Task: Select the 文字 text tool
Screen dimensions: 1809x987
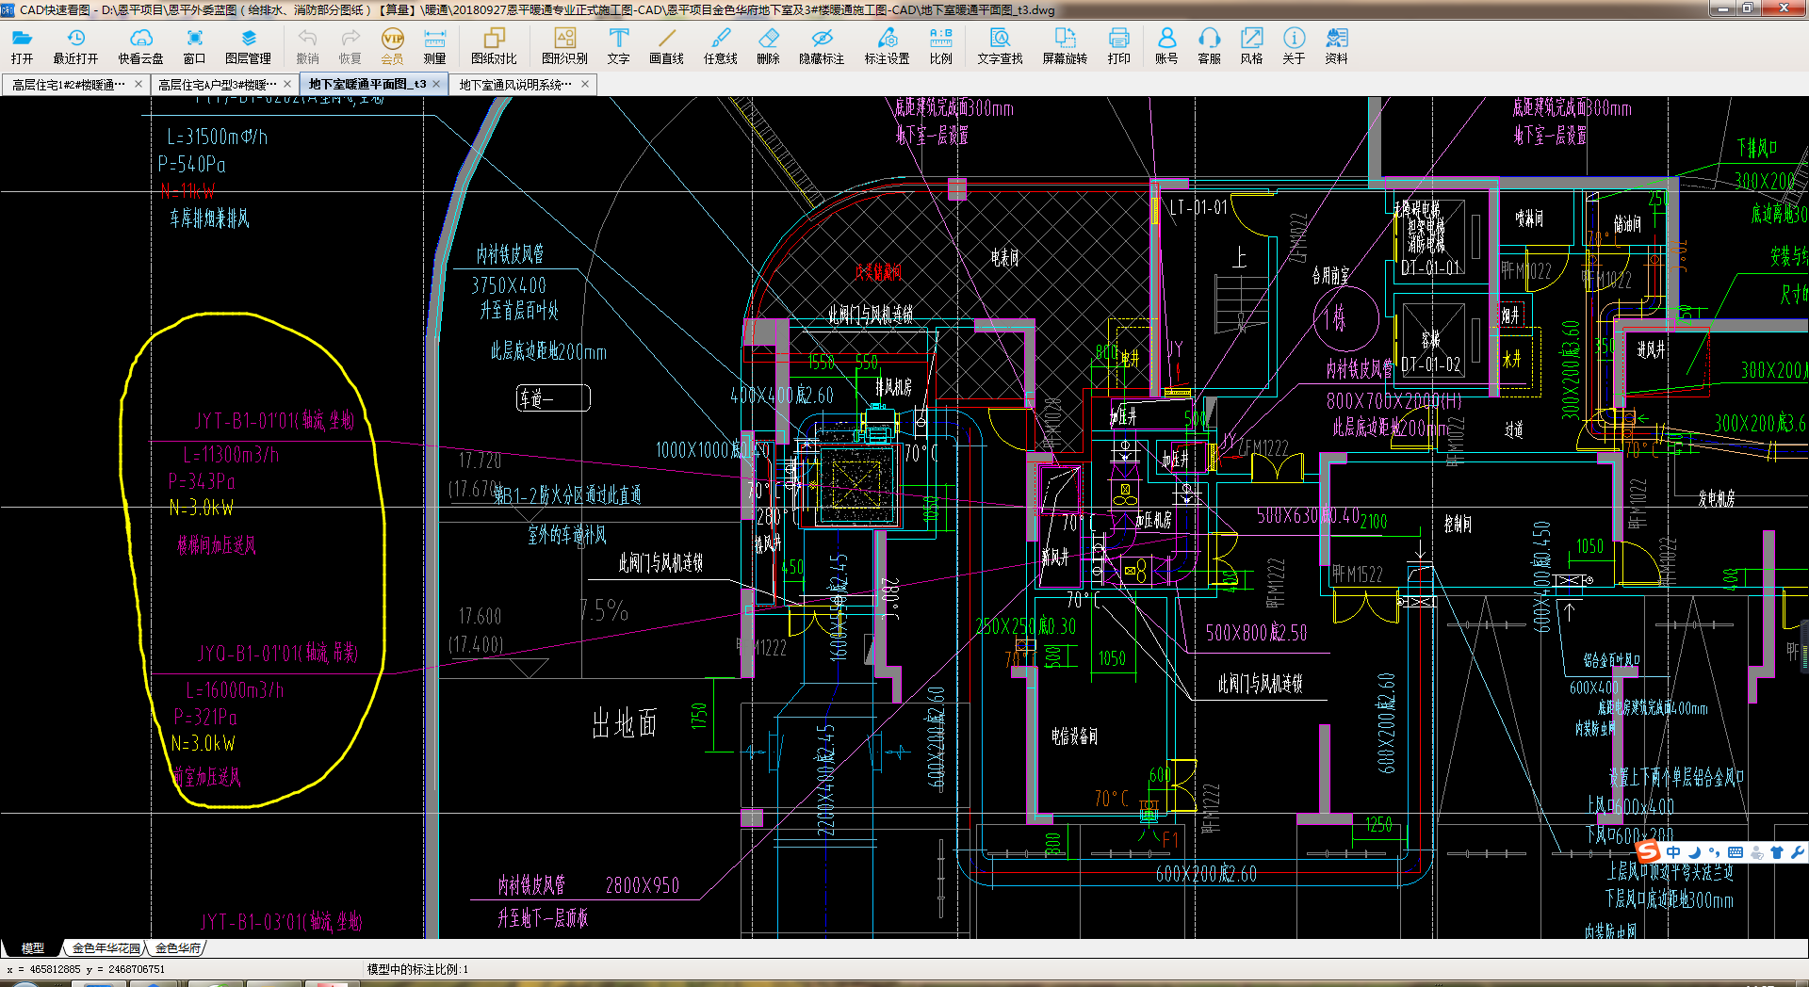Action: tap(618, 46)
